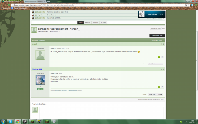Open Skype from the taskbar
Screen dimensions: 198x124
pos(11,121)
